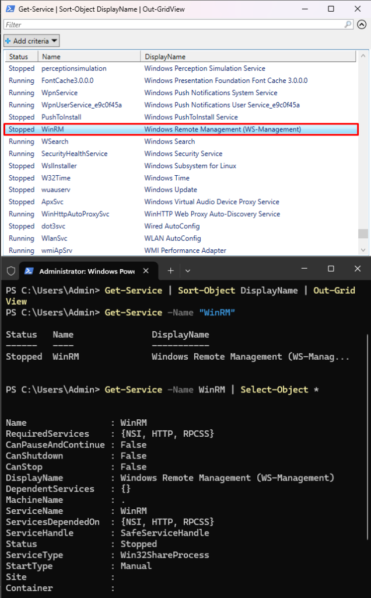Screen dimensions: 371x598
Task: Close the Administrator: Windows PowerShell tab
Action: (x=146, y=271)
